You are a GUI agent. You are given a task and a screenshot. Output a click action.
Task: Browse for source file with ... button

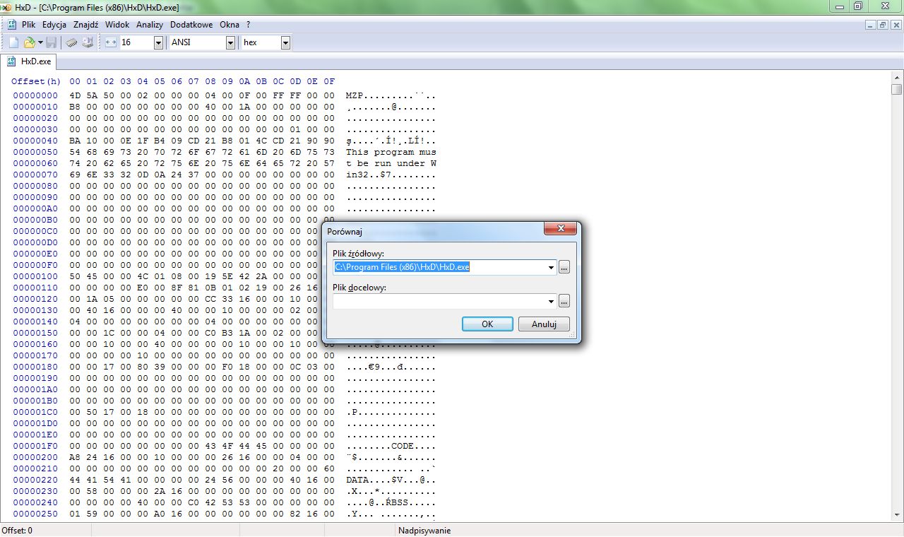click(x=564, y=267)
